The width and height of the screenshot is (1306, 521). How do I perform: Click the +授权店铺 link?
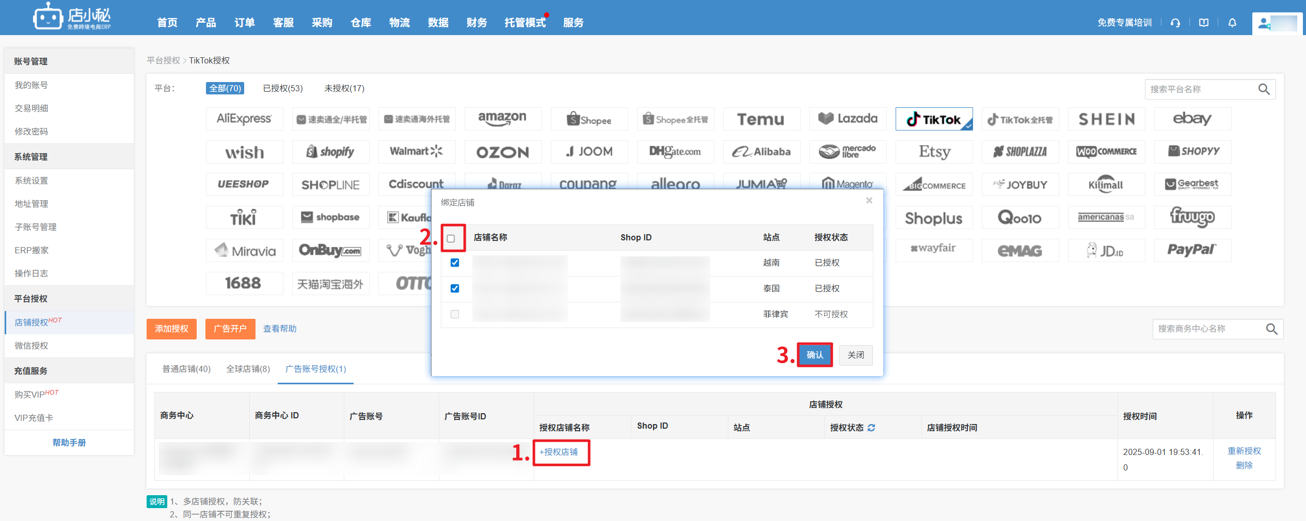coord(559,452)
